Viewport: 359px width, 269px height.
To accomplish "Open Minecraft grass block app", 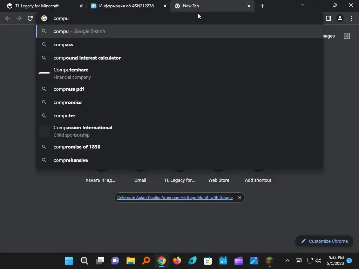I will pyautogui.click(x=270, y=261).
